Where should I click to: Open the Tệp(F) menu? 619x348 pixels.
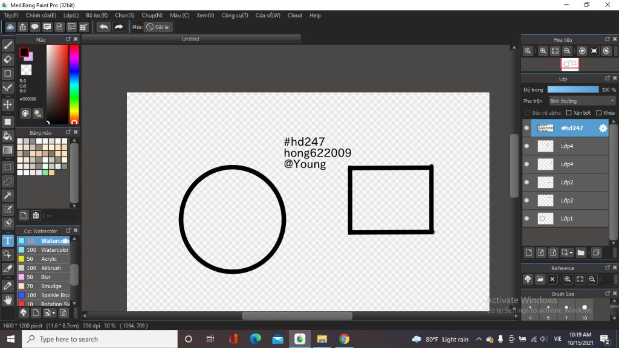(x=11, y=15)
